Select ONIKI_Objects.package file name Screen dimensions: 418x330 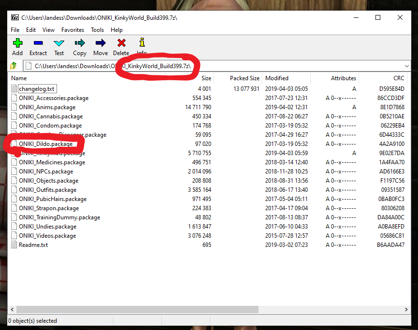click(x=48, y=180)
